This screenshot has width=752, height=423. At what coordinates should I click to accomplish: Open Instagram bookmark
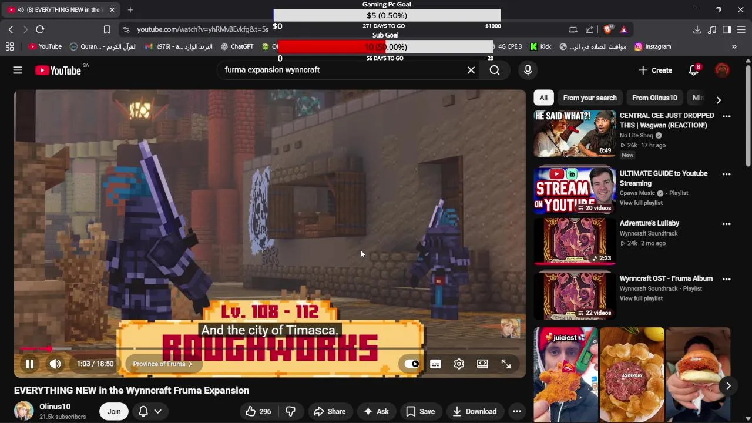tap(653, 46)
